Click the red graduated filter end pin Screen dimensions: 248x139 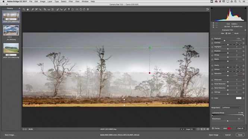(150, 73)
